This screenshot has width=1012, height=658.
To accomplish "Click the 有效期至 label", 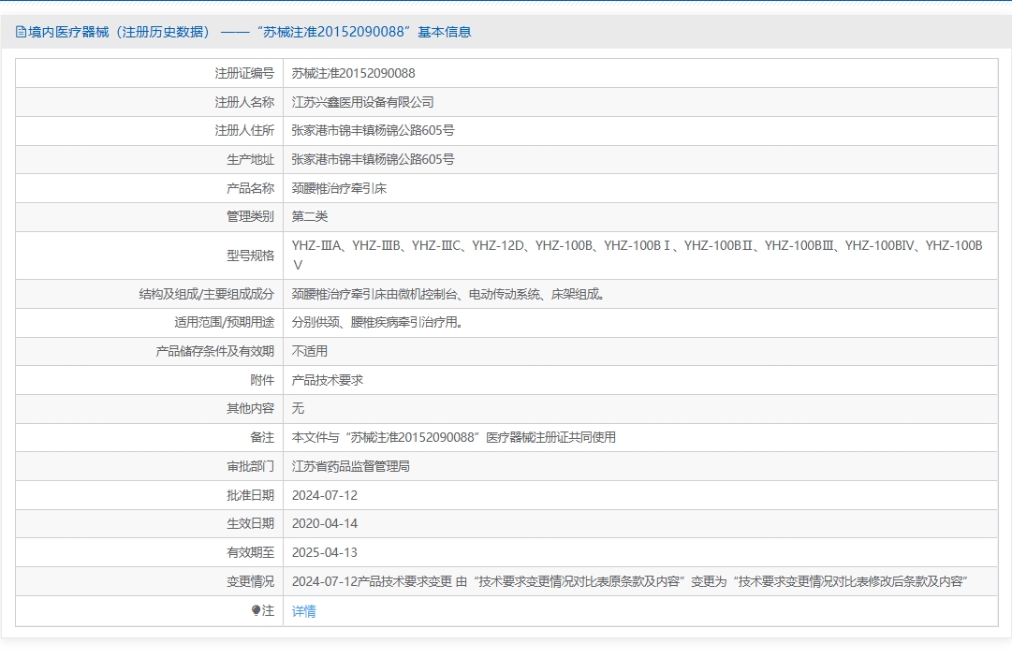I will pyautogui.click(x=250, y=552).
